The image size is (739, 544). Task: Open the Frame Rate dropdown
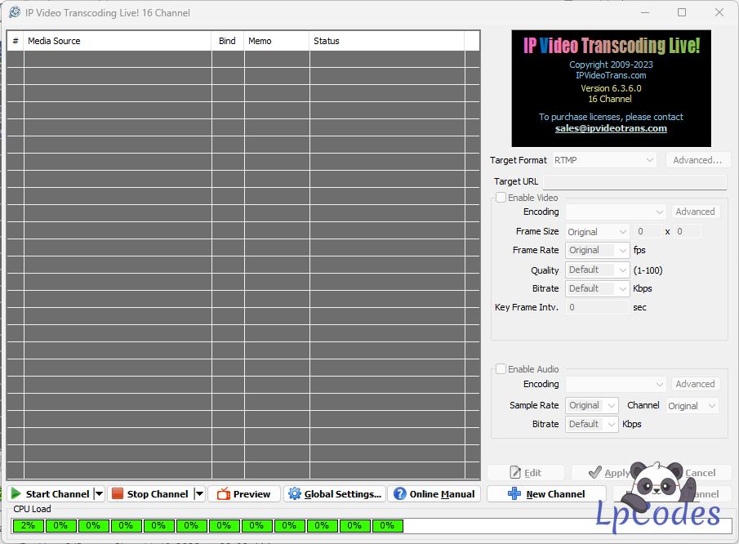597,251
